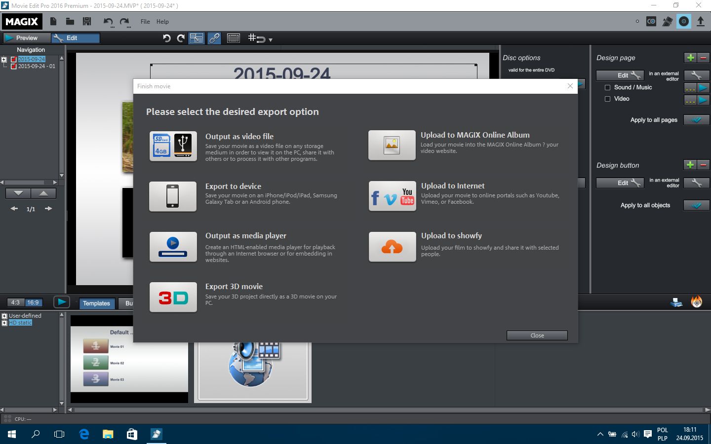Open the Help menu
The image size is (711, 444).
[162, 22]
